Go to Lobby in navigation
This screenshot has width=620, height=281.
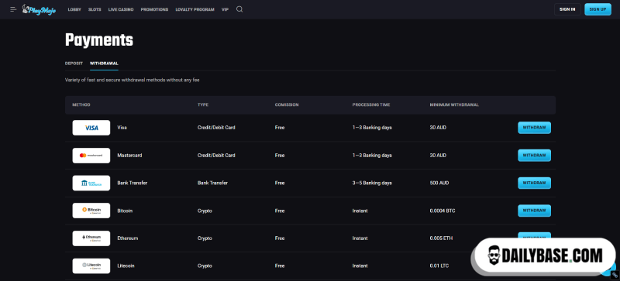(74, 9)
